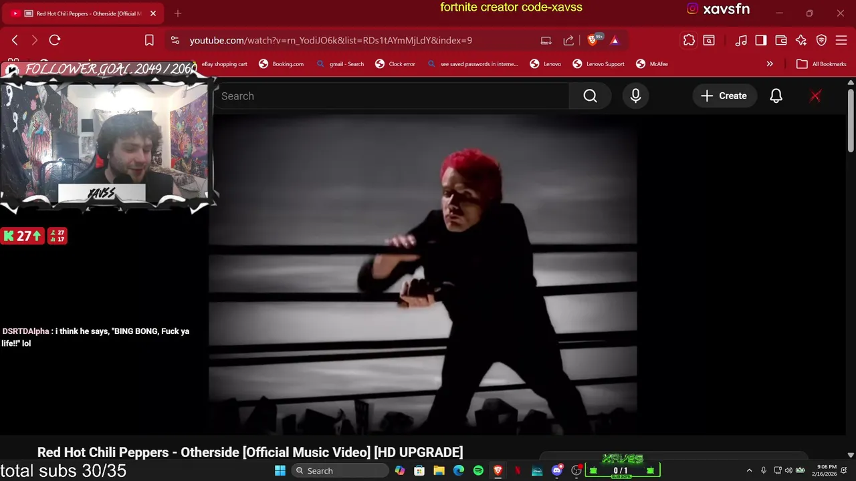The image size is (856, 481).
Task: Show hidden system tray icons
Action: 749,470
